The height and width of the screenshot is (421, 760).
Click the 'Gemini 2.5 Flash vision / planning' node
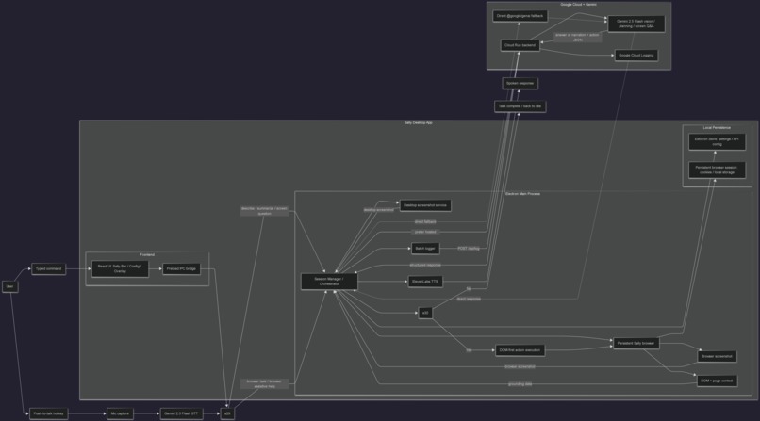point(636,24)
